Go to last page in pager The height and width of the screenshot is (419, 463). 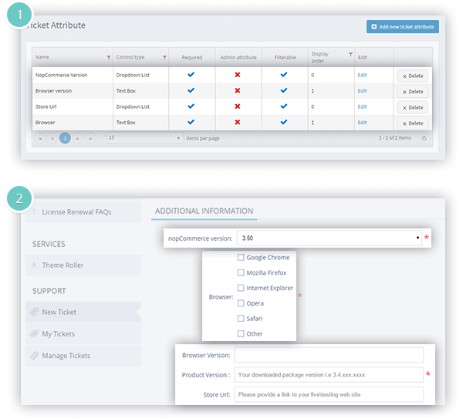[x=90, y=138]
